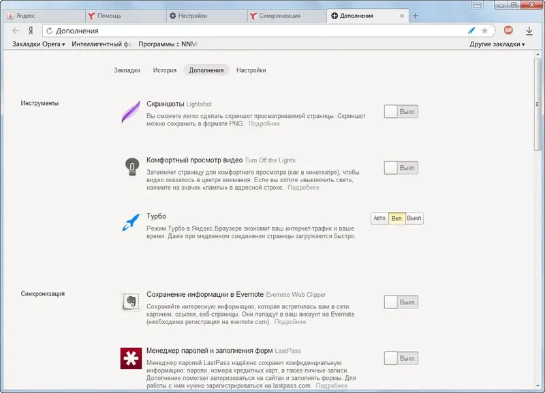Screen dimensions: 545x393
Task: Click the Evernote Web Clipper elephant icon
Action: point(131,302)
